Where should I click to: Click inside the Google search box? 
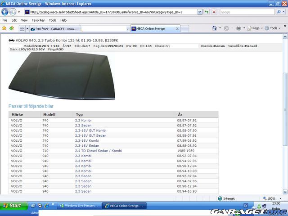[247, 12]
